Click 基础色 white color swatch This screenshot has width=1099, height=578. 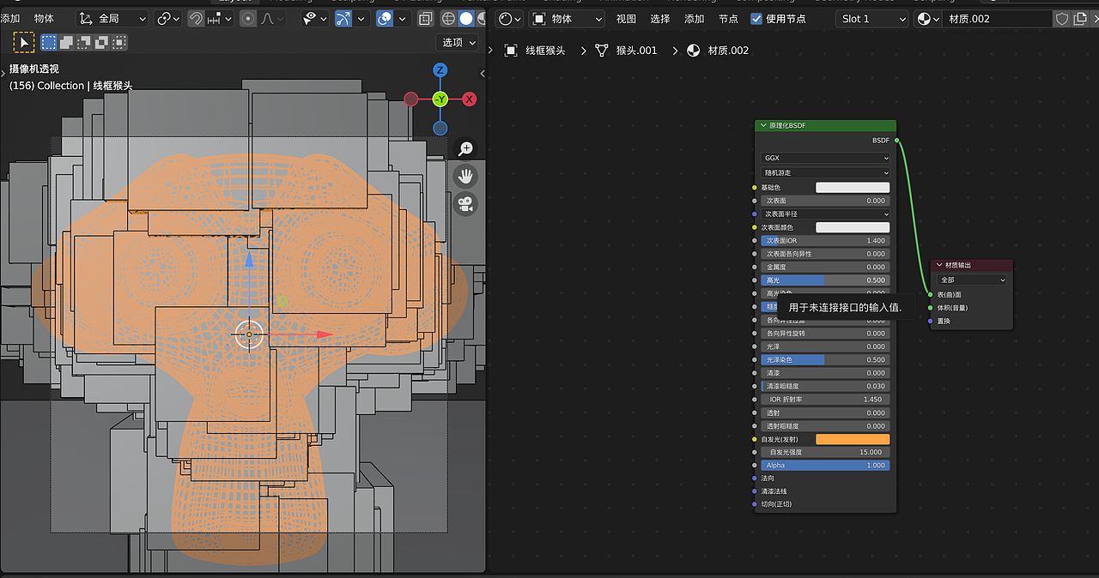click(x=853, y=187)
